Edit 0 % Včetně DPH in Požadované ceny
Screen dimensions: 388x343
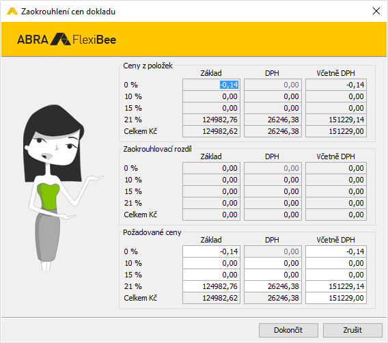[336, 251]
